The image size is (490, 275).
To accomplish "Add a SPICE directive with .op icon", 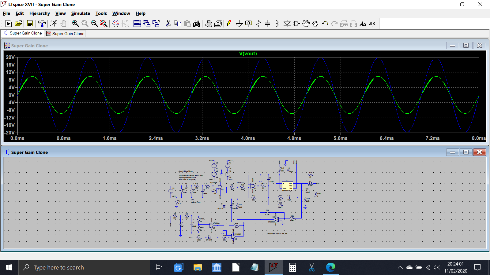I will [372, 24].
